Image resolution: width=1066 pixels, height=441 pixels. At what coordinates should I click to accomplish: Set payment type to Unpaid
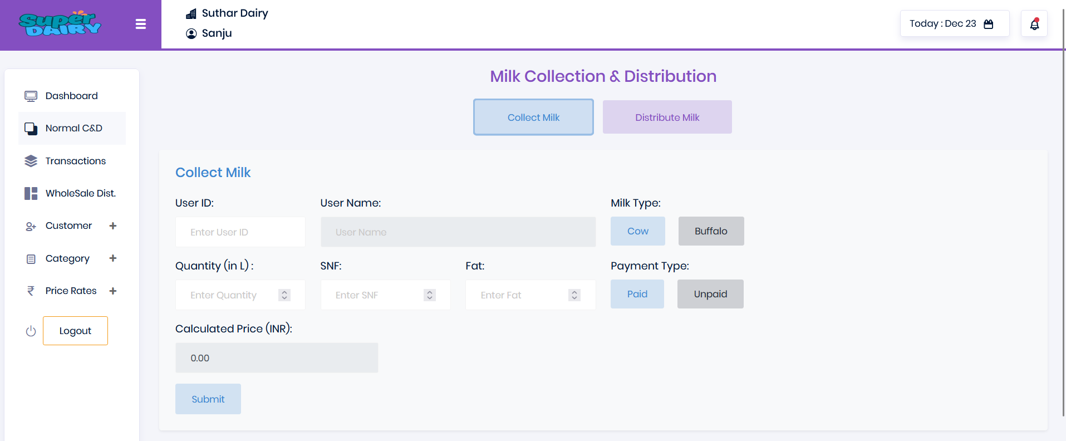tap(710, 294)
